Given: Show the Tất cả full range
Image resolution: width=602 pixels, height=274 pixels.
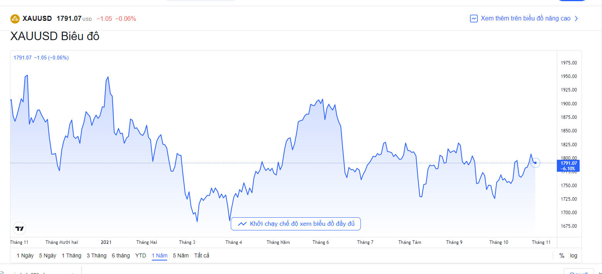Looking at the screenshot, I should click(201, 255).
